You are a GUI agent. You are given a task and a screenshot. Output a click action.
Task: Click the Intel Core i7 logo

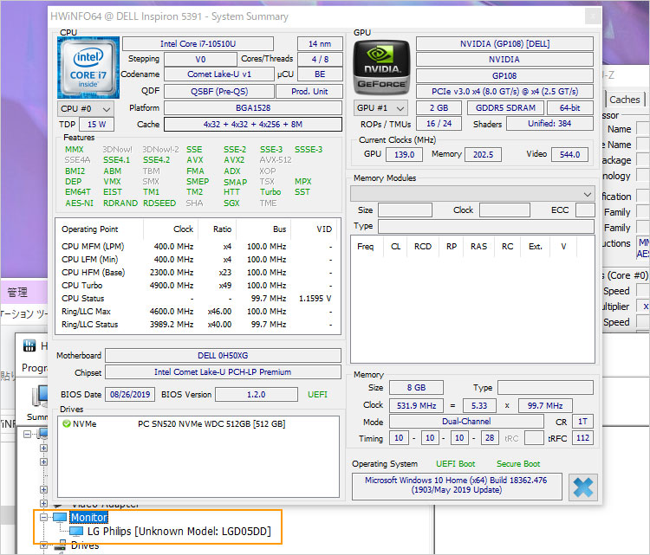click(88, 68)
